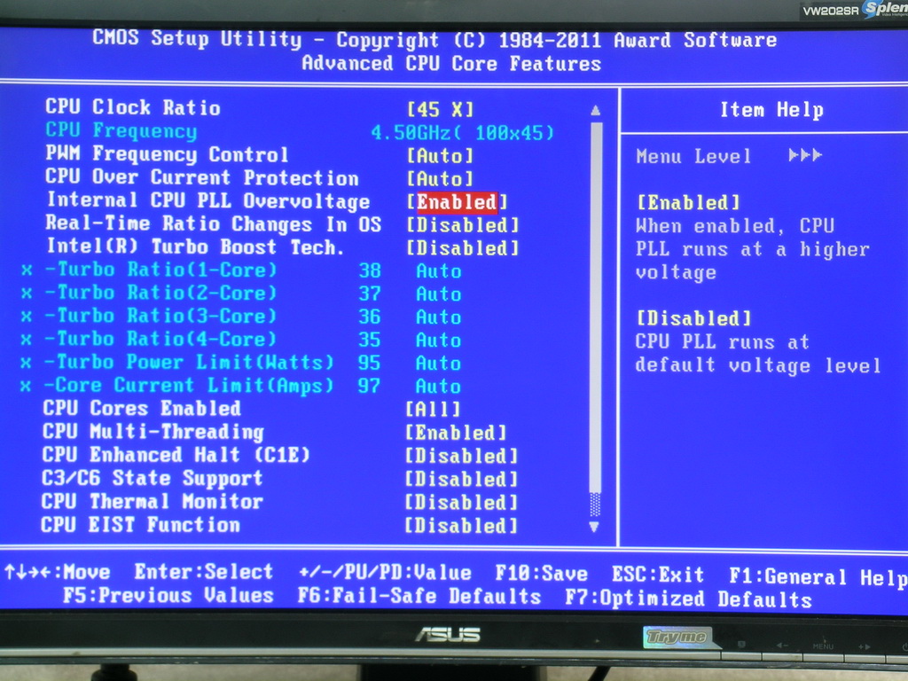Click the -Turbo Ratio(4-Core) row label
Viewport: 908px width, 681px height.
(160, 339)
